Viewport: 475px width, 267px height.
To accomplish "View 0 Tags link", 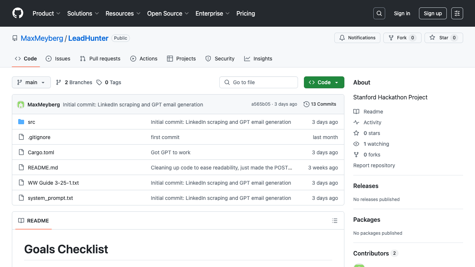I will click(x=109, y=82).
